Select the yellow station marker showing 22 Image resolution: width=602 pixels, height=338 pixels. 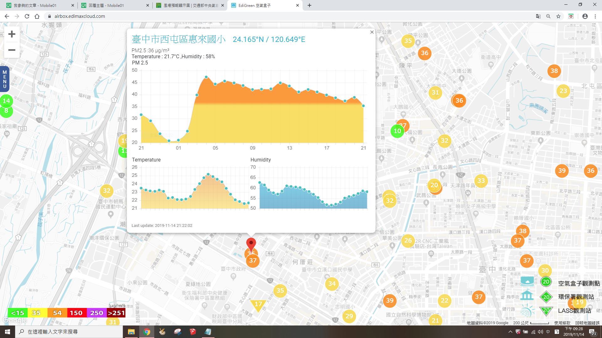pyautogui.click(x=445, y=300)
